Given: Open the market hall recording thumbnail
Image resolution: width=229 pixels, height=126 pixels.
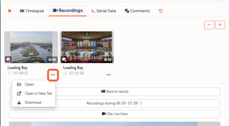Looking at the screenshot, I should click(87, 47).
